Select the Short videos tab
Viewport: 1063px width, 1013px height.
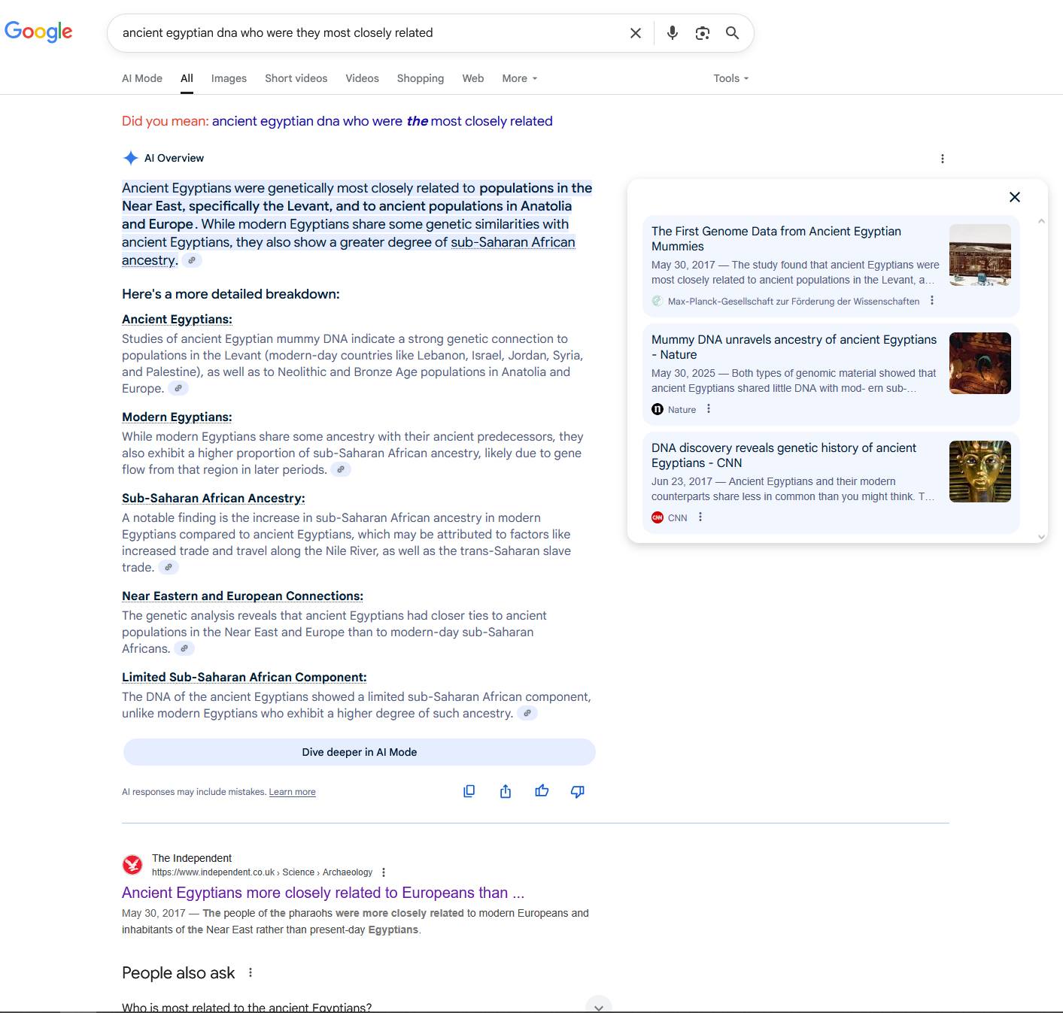coord(296,78)
